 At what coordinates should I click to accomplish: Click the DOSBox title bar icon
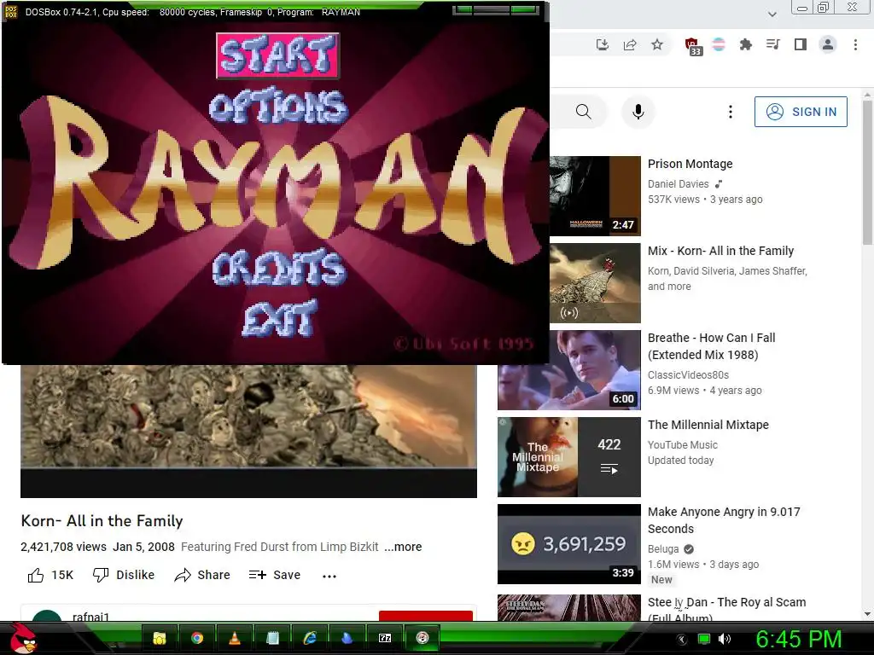coord(11,12)
